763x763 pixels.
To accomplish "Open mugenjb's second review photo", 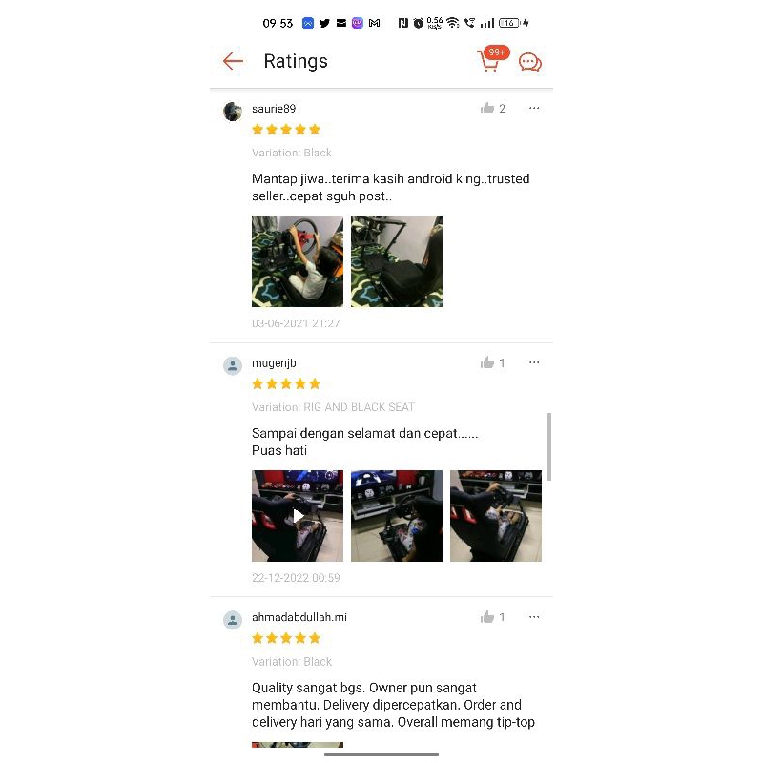I will (x=397, y=516).
